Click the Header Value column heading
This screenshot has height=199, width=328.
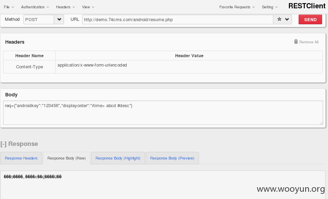189,55
